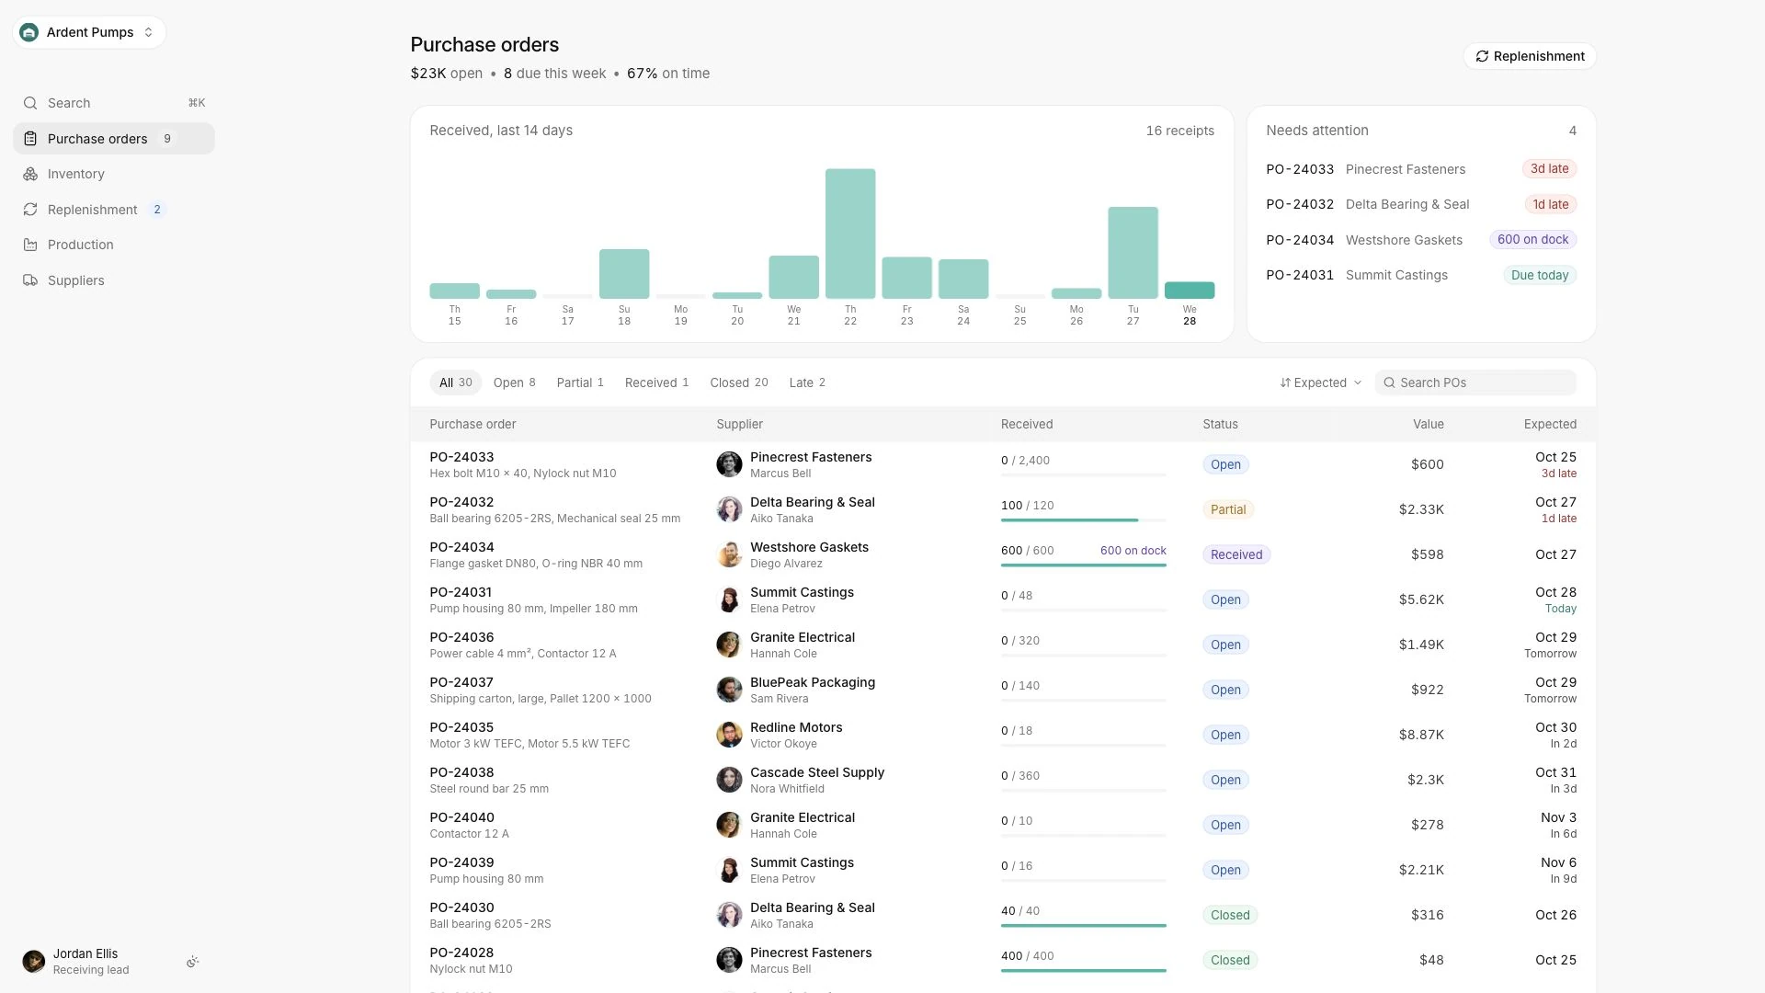This screenshot has height=993, width=1765.
Task: Open PO-24034 Westshore Gaskets attention item
Action: 1421,240
